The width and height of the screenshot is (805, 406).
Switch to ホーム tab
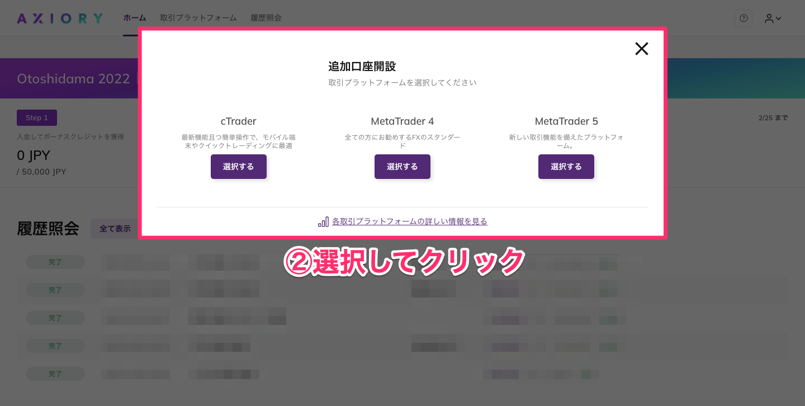coord(135,18)
